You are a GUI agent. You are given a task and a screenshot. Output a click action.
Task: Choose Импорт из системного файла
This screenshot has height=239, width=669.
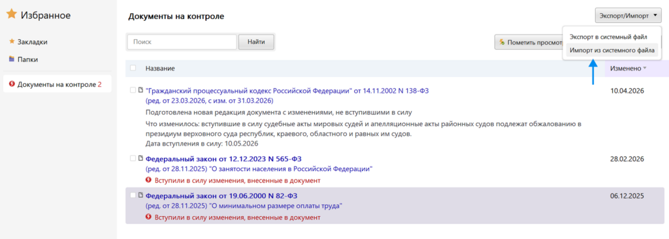pos(612,50)
